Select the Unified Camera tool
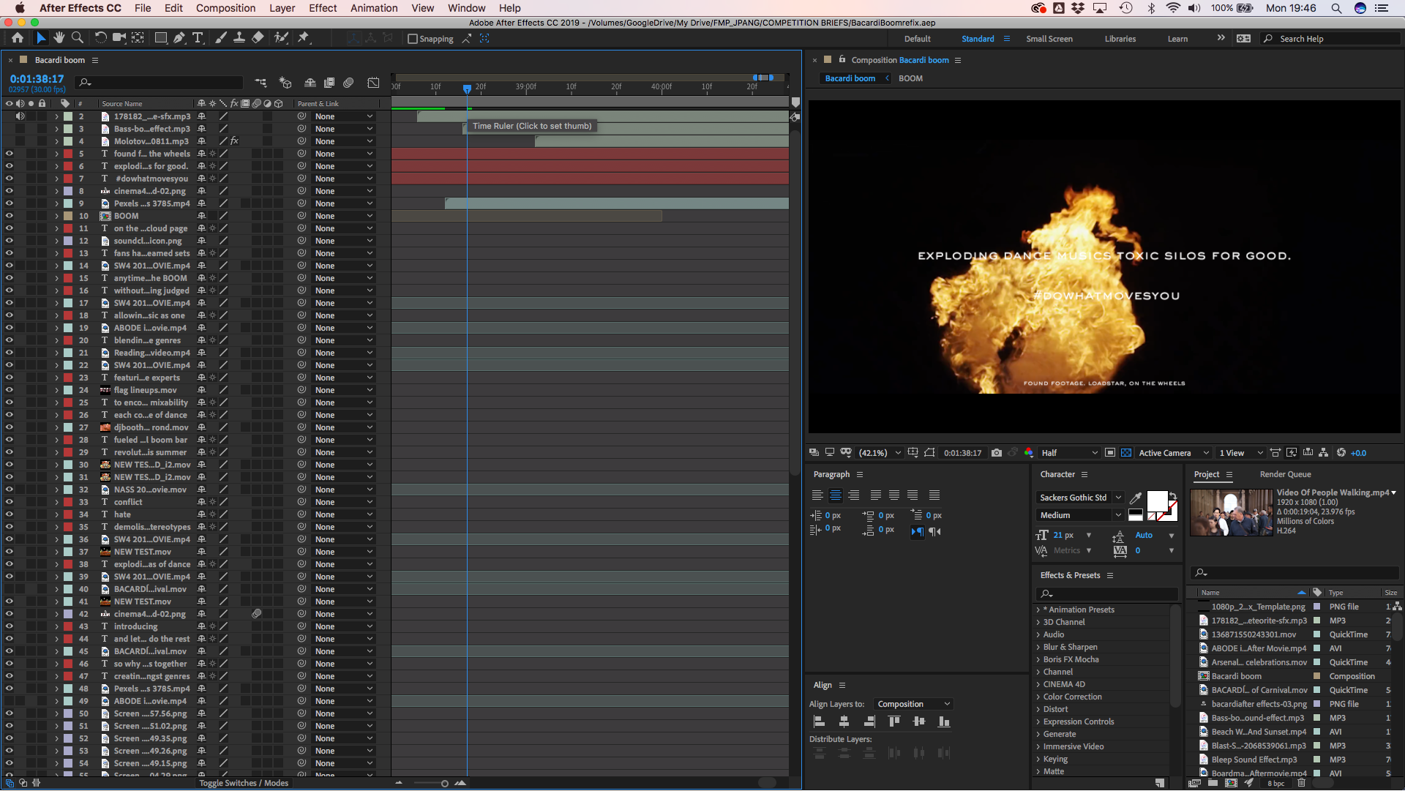Screen dimensions: 1405x791 click(119, 38)
